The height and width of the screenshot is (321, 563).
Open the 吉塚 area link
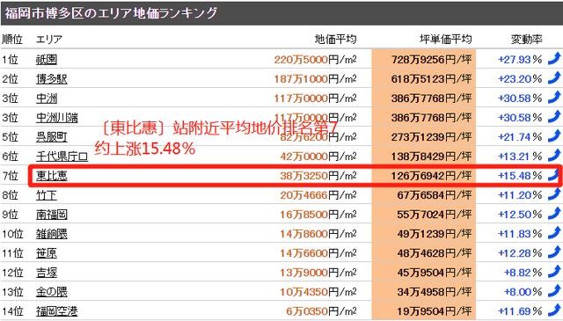tap(47, 273)
